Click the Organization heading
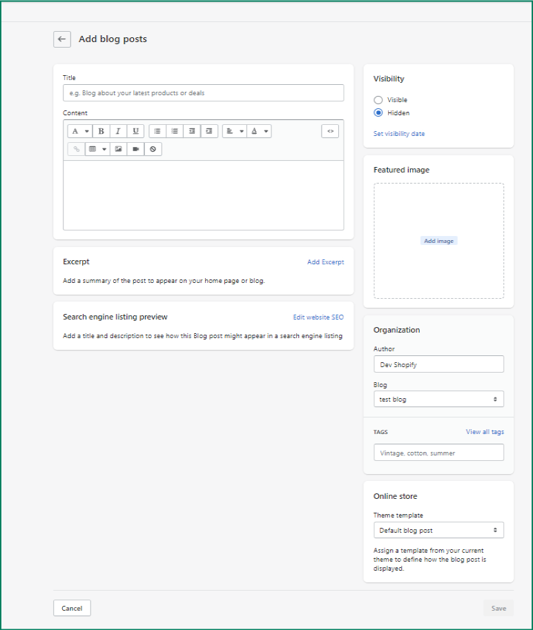Screen dimensions: 533x630 [397, 330]
